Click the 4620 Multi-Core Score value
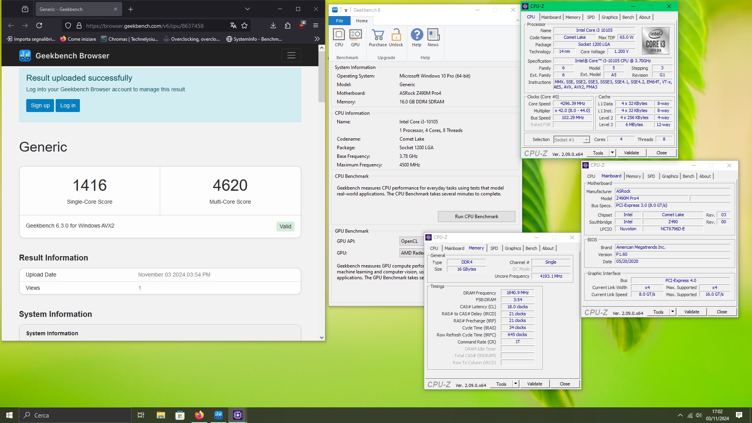Image resolution: width=752 pixels, height=423 pixels. (230, 185)
